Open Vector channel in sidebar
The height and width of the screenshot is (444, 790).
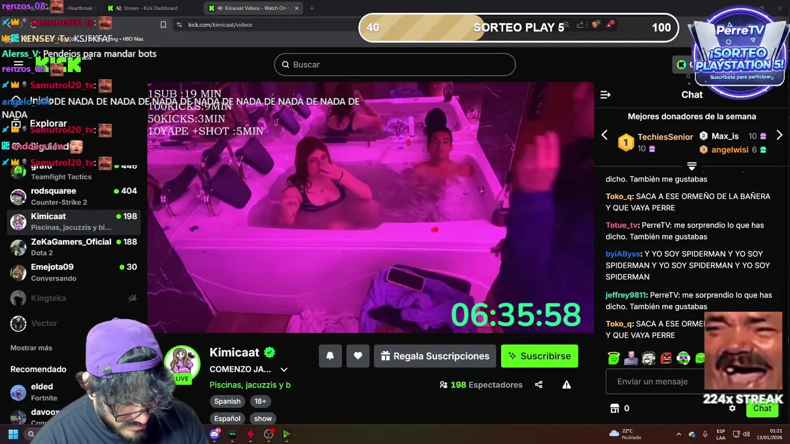point(74,323)
